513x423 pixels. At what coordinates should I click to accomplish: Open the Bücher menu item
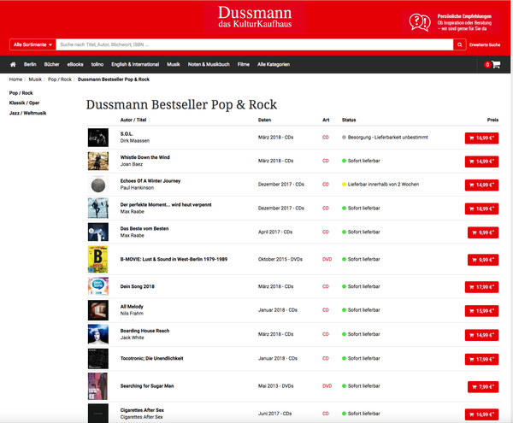[x=51, y=64]
